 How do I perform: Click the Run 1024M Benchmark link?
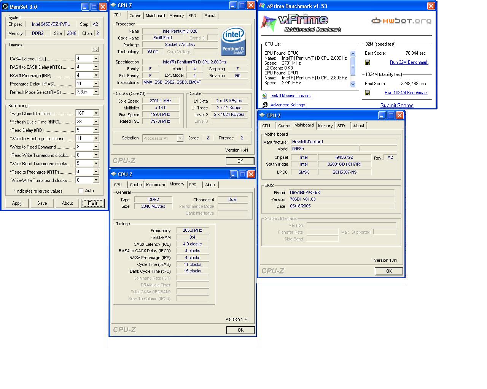point(406,93)
